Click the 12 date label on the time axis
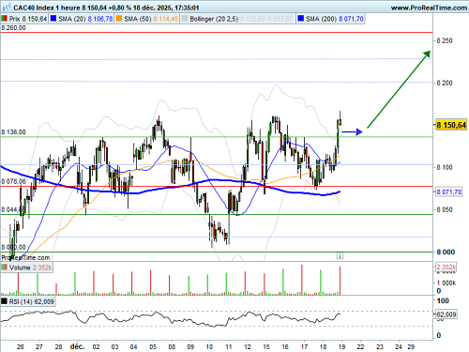The width and height of the screenshot is (469, 352). point(248,346)
